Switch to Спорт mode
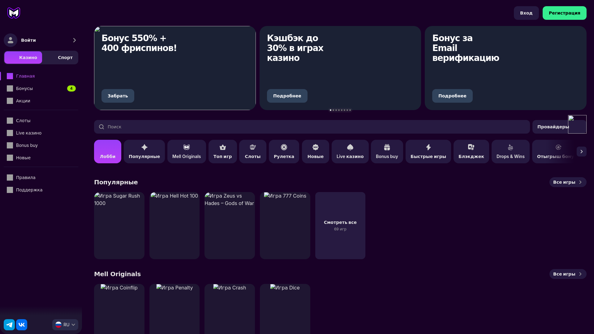This screenshot has width=594, height=334. coord(60,58)
